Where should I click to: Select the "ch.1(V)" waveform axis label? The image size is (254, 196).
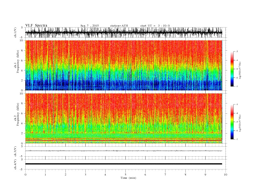pos(15,32)
